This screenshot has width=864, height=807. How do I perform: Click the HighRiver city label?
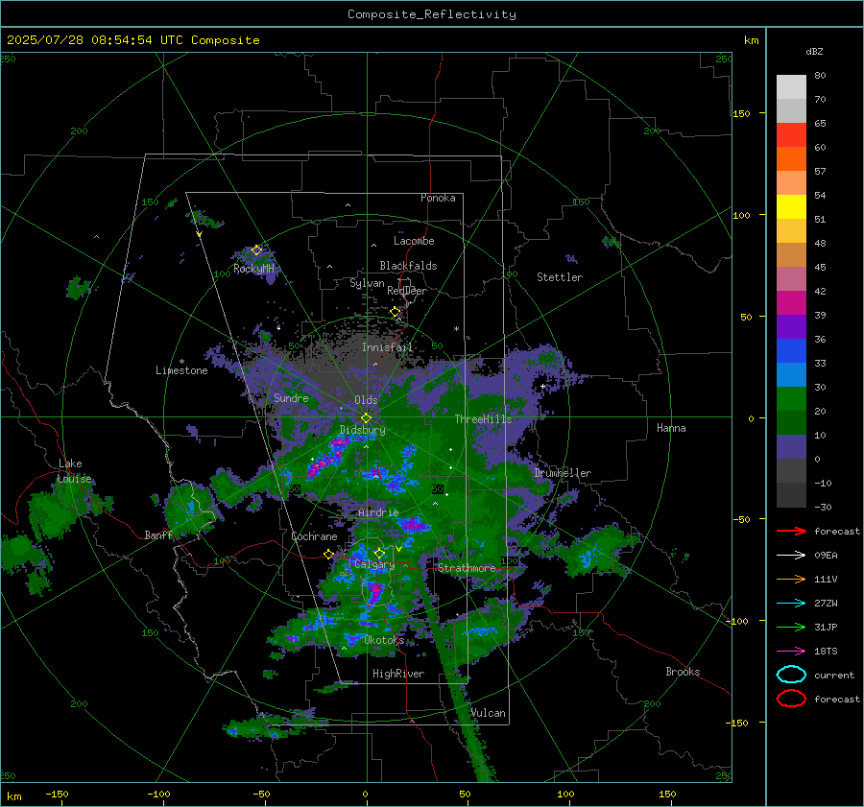click(398, 674)
